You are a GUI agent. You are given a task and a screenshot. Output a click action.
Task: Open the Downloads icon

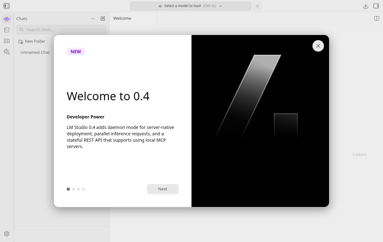click(x=366, y=6)
